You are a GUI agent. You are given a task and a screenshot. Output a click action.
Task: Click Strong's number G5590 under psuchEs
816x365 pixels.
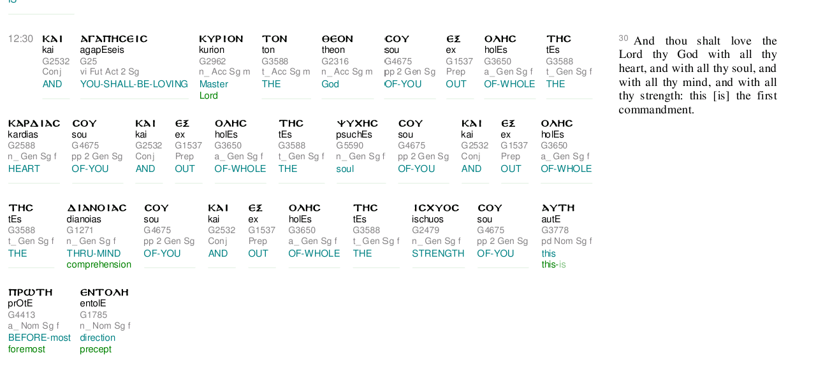click(350, 145)
